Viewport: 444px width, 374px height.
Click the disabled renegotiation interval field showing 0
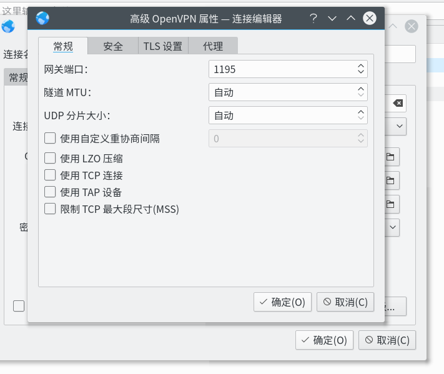[288, 139]
